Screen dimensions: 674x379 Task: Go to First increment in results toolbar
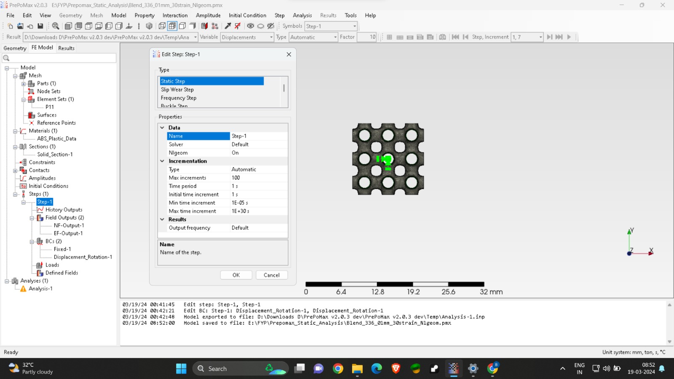(455, 37)
